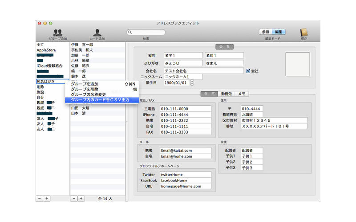
Task: Click the グループ追加 (add group) toolbar icon
Action: click(x=58, y=33)
